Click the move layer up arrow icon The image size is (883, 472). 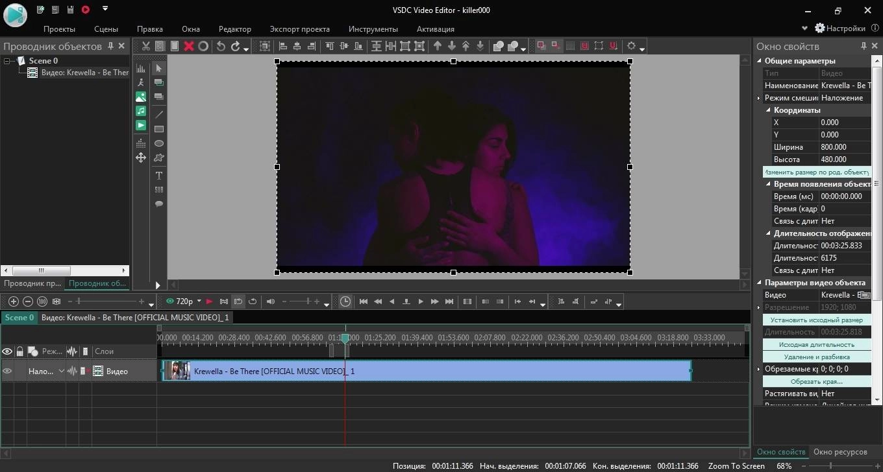(x=437, y=46)
